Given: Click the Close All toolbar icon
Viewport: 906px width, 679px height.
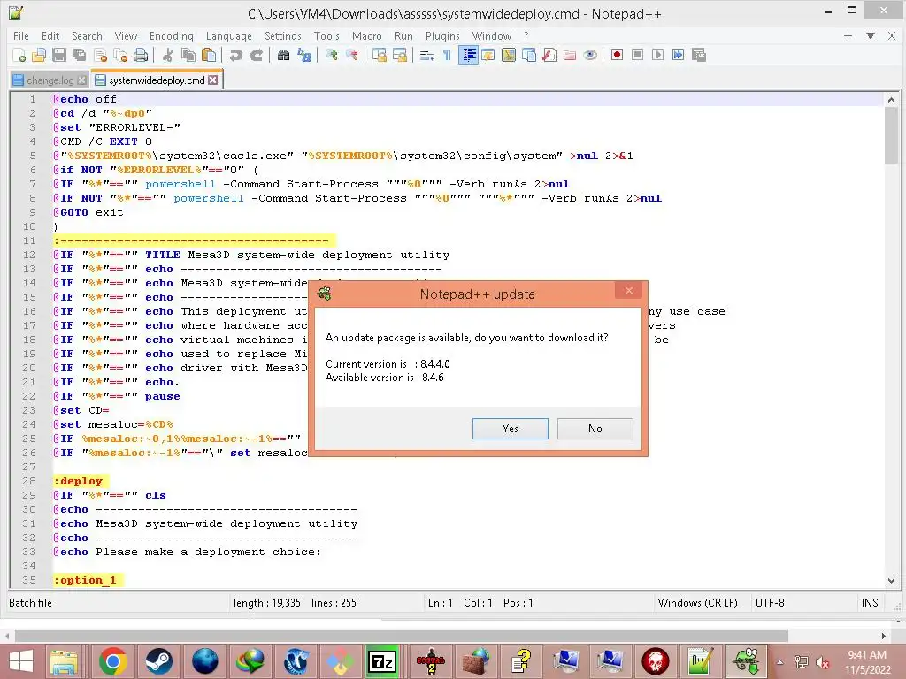Looking at the screenshot, I should [x=120, y=55].
